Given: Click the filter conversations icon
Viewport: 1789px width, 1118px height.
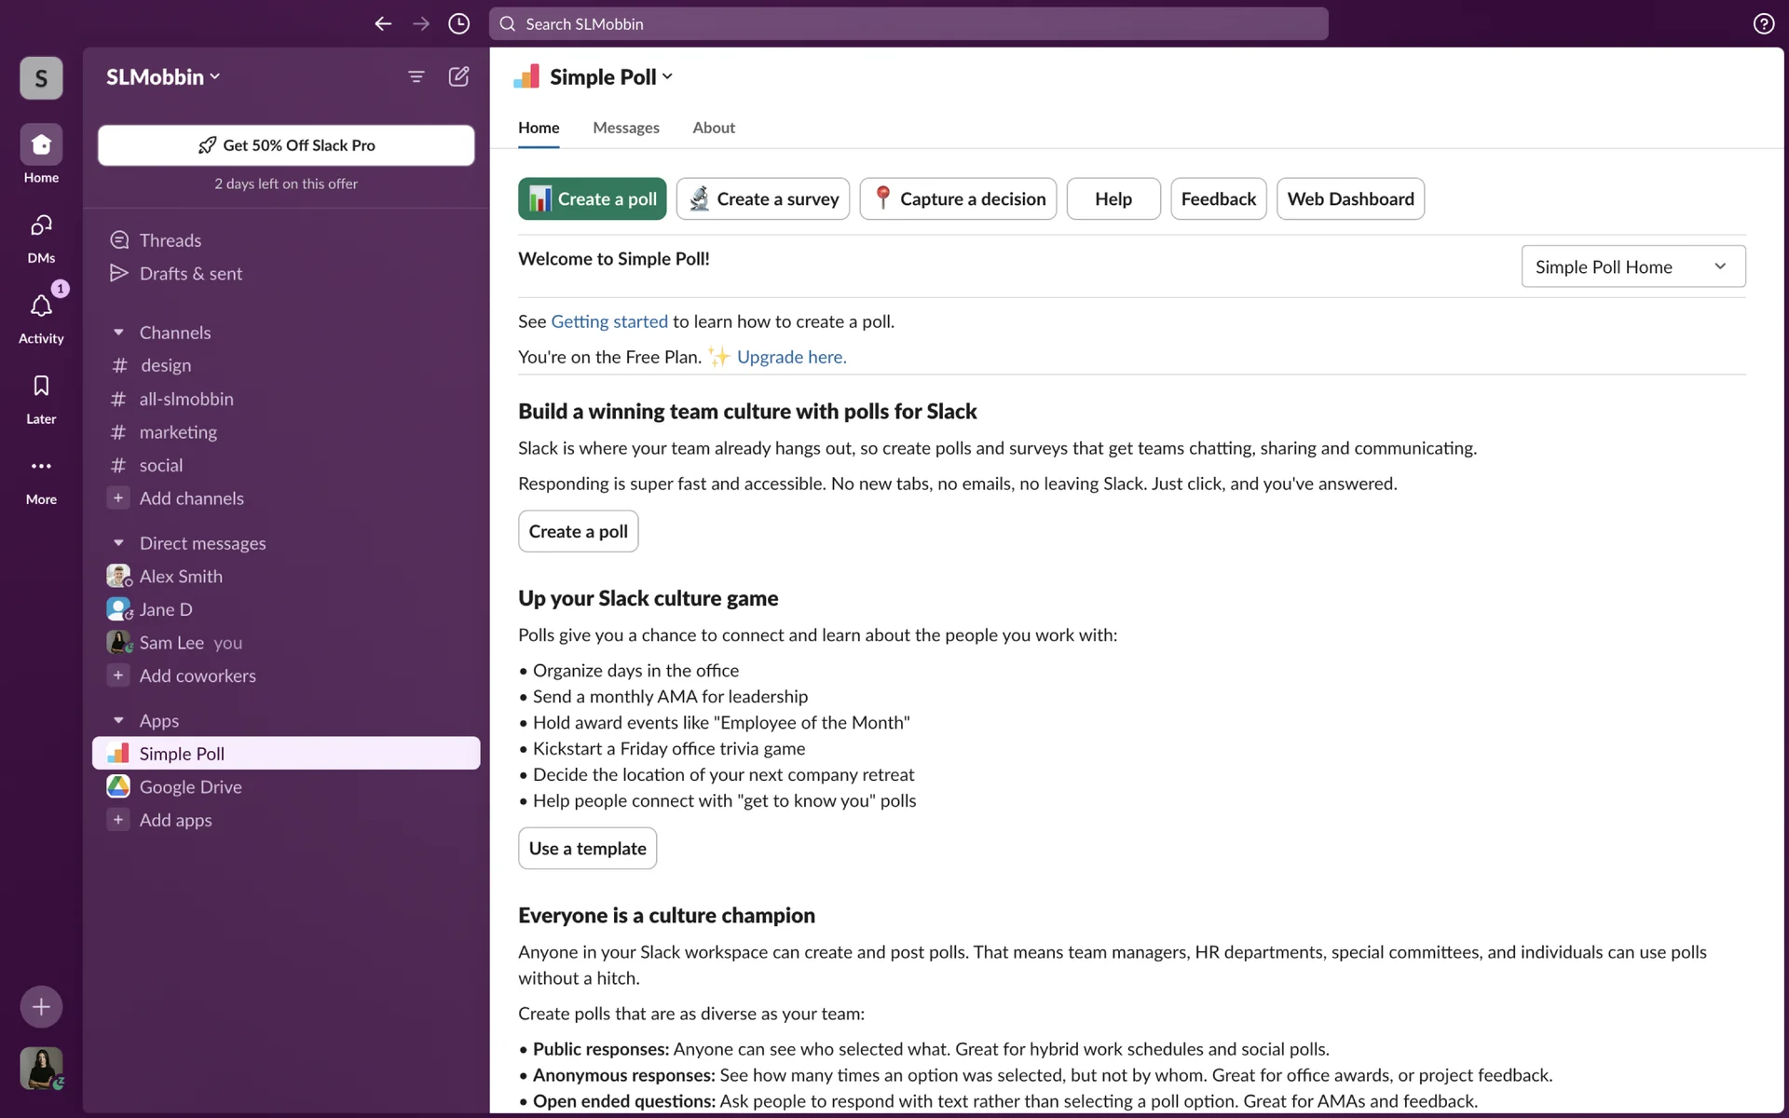Looking at the screenshot, I should pos(417,76).
